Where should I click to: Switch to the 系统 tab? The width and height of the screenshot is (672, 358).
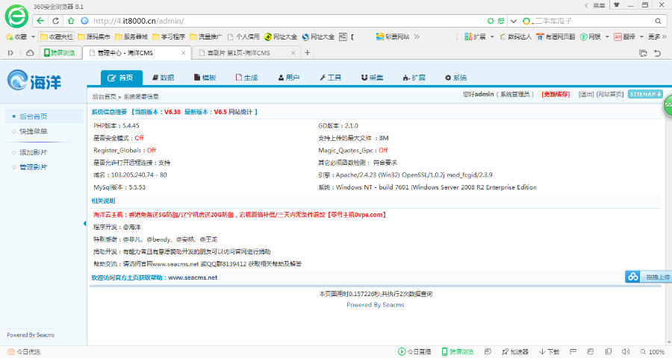coord(455,78)
